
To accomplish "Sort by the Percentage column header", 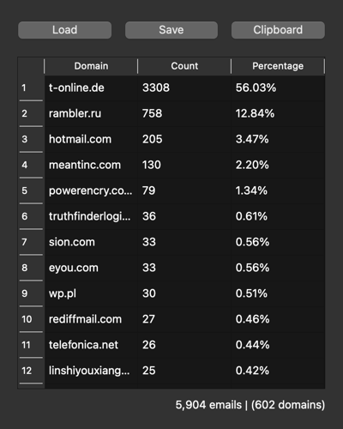I will point(278,66).
